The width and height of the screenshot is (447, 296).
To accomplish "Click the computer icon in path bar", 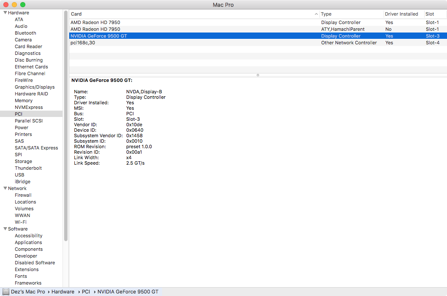I will pos(6,292).
